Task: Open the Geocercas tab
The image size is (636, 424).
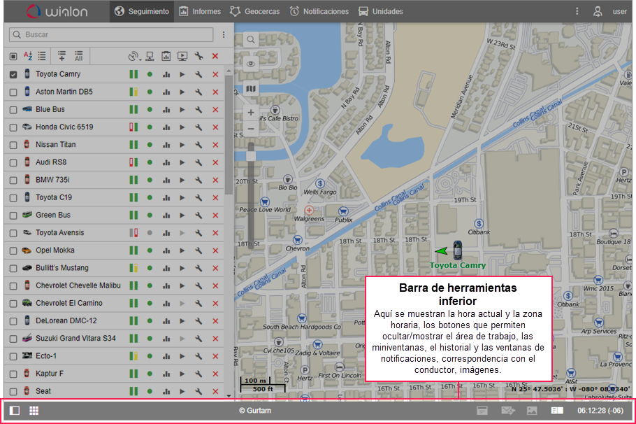Action: click(258, 11)
